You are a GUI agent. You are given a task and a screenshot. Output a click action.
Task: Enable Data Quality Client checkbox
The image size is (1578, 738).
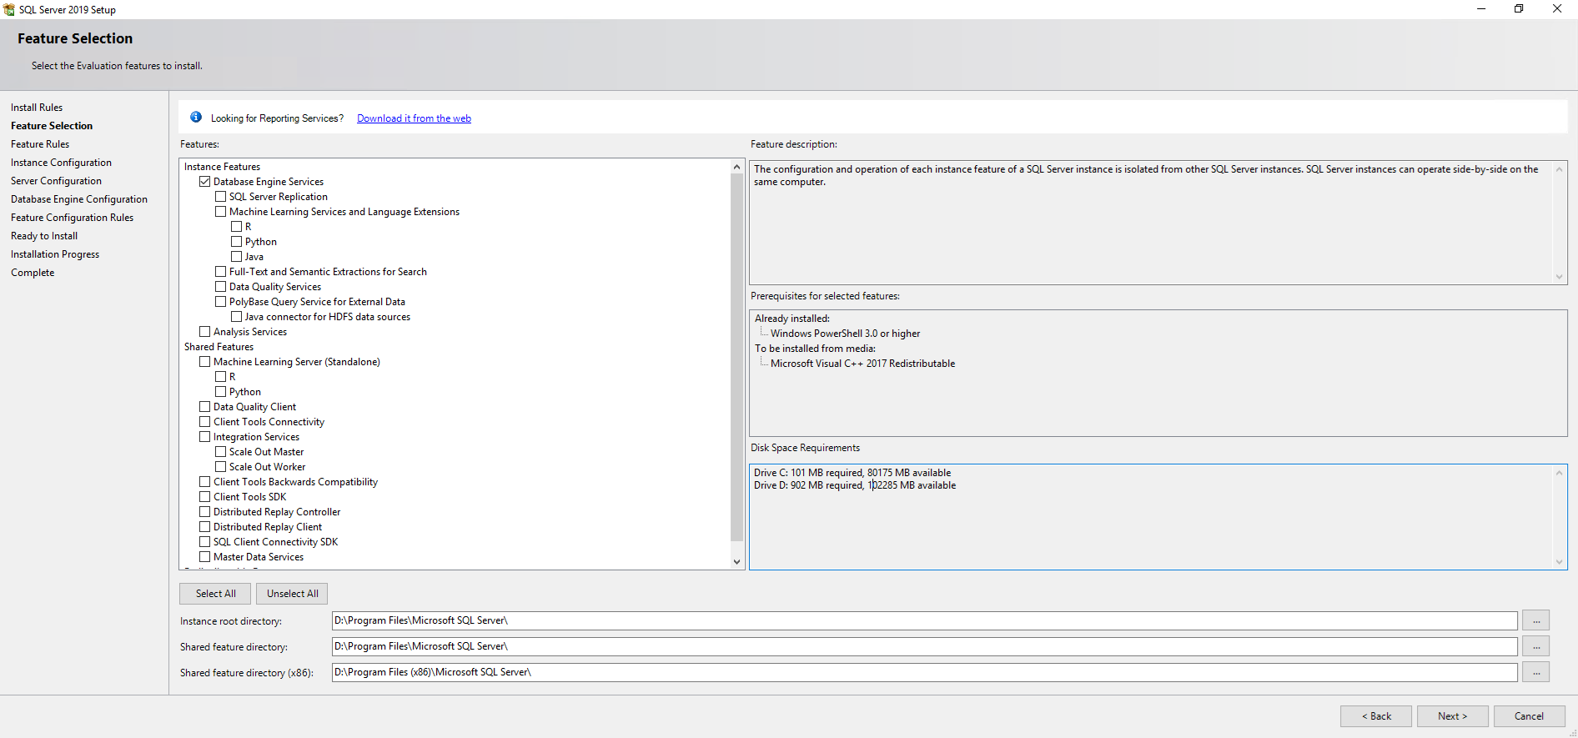pos(204,406)
